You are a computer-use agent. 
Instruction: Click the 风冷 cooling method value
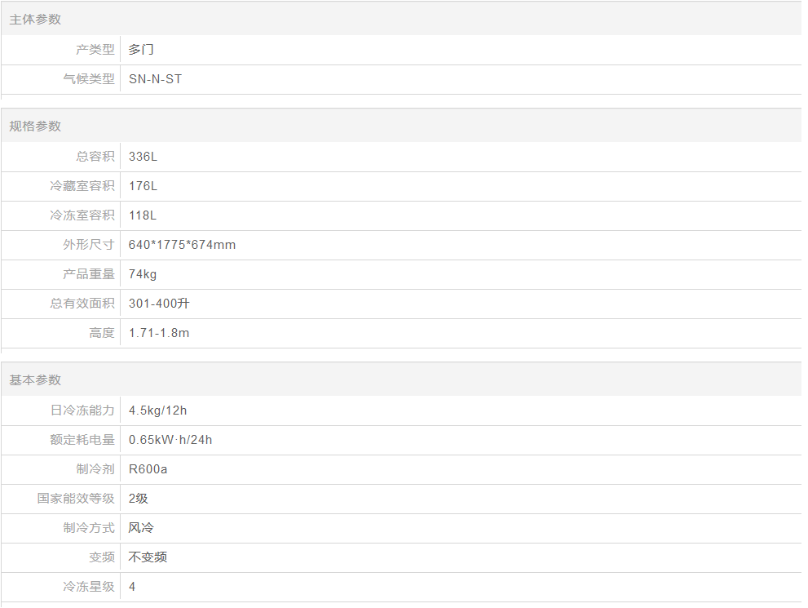click(x=141, y=527)
